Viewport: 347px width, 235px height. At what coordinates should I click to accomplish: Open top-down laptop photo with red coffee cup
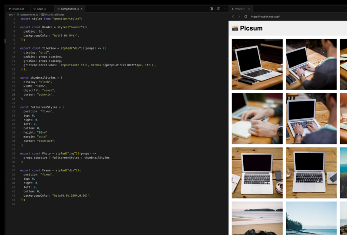tap(257, 173)
